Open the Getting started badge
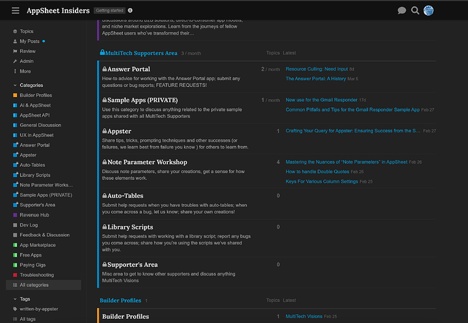Viewport: 468px width, 323px height. [x=109, y=10]
